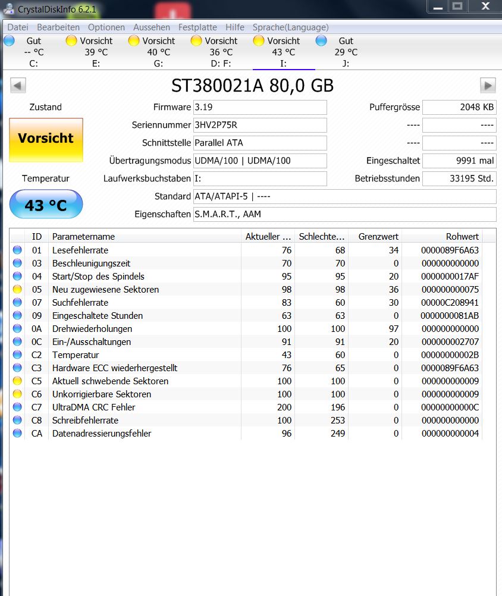Open the Datei menu
This screenshot has width=502, height=596.
point(18,27)
